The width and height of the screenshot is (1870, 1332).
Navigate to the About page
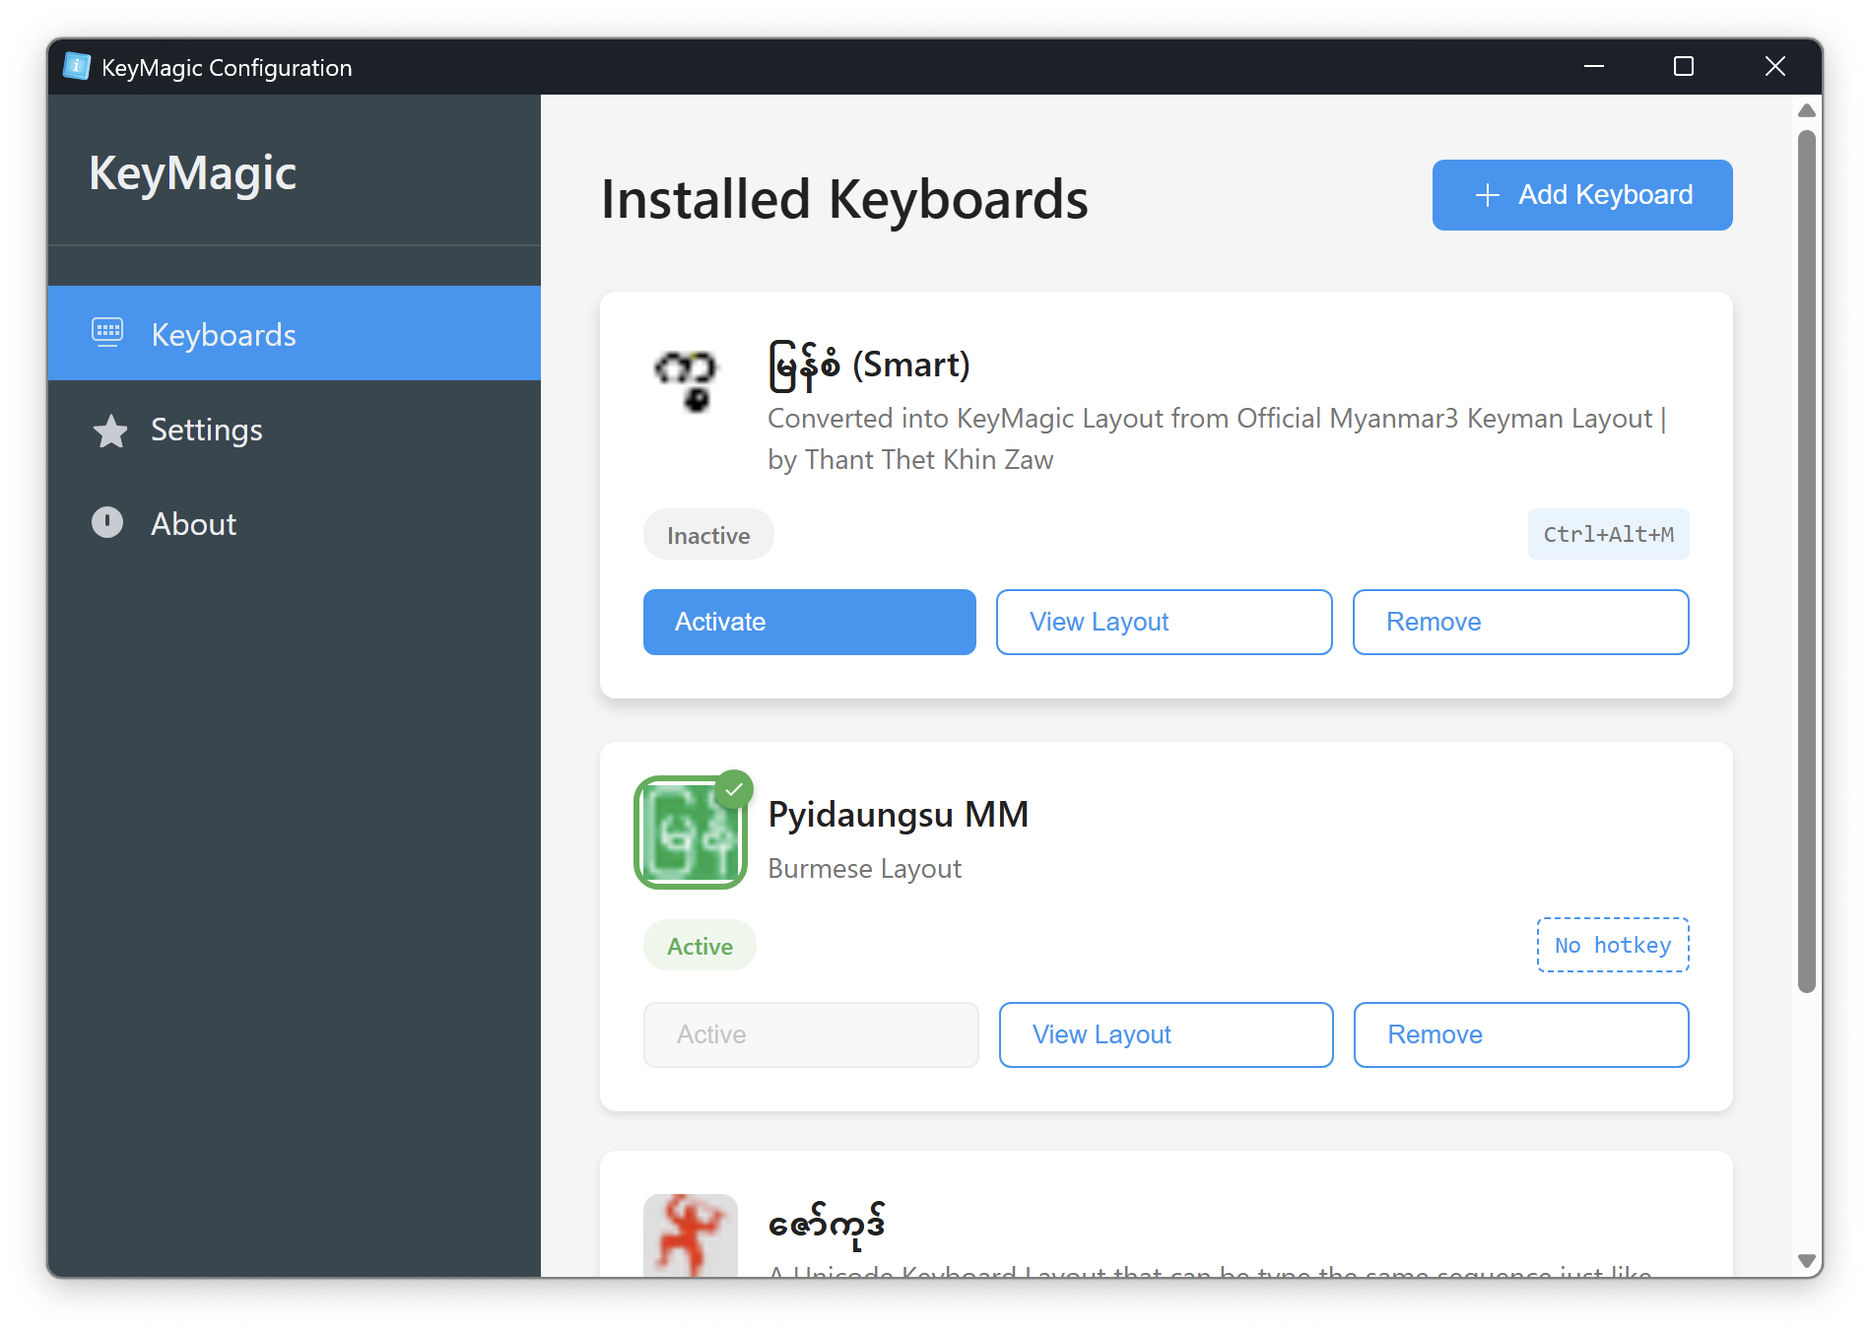pos(193,523)
